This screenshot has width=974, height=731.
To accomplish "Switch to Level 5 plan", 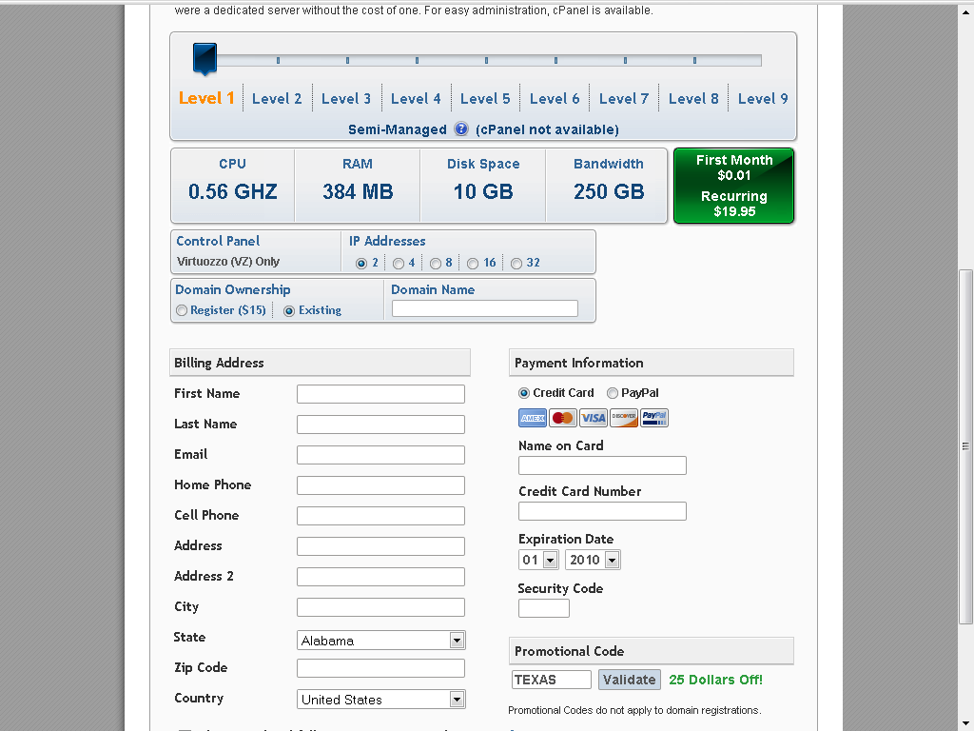I will (485, 99).
